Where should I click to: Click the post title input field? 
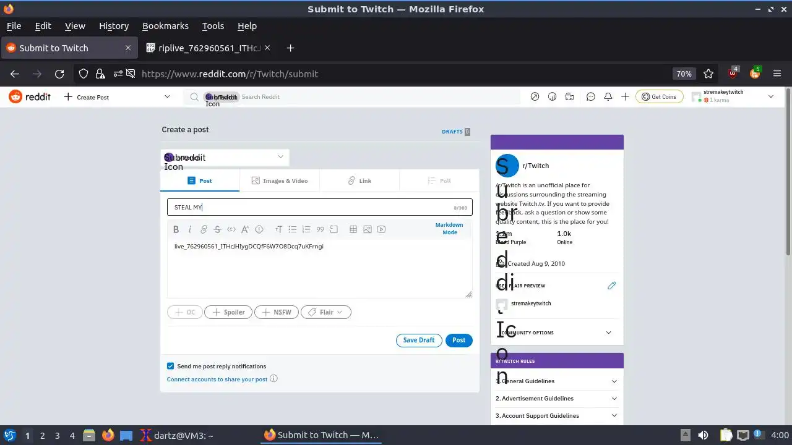(320, 207)
